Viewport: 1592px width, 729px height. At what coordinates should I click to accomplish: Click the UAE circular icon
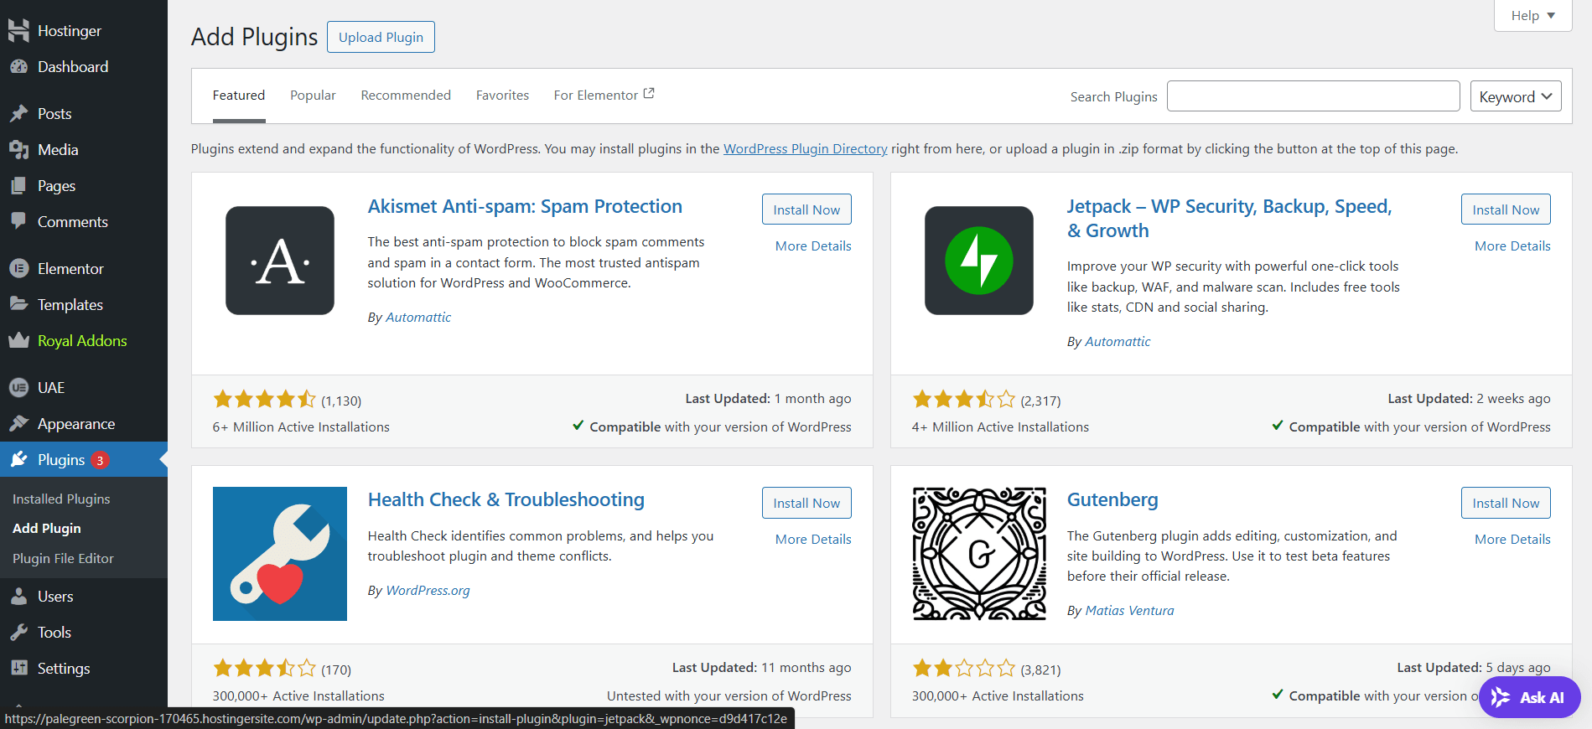pyautogui.click(x=18, y=388)
